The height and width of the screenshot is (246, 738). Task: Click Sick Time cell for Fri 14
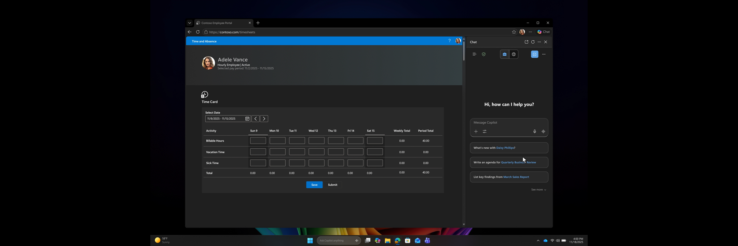pyautogui.click(x=355, y=163)
